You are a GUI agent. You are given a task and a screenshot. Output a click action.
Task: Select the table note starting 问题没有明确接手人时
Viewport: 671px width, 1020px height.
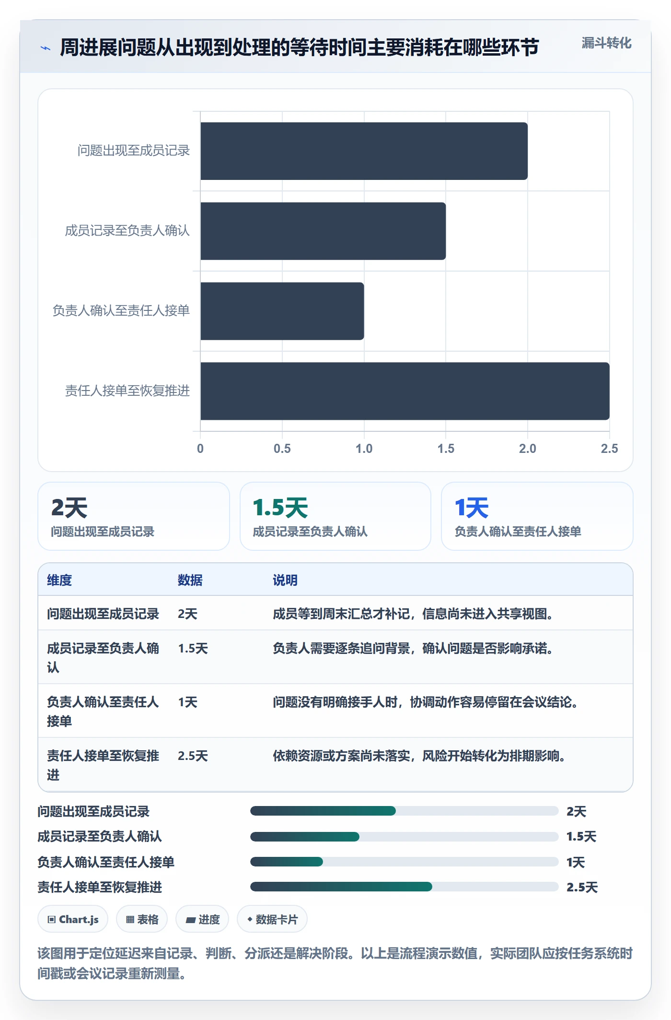click(x=427, y=702)
